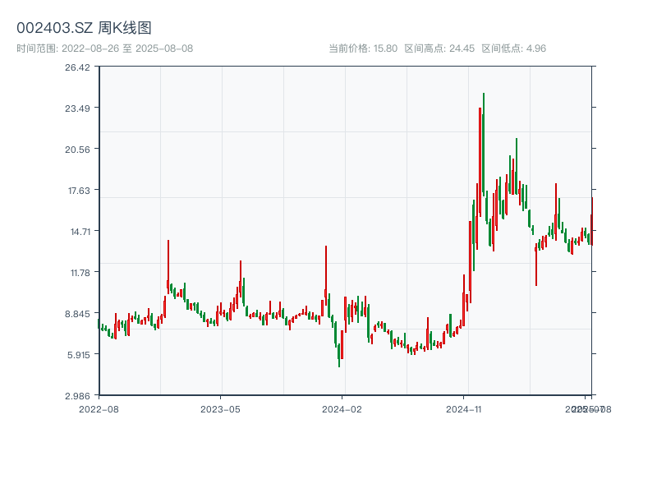Click the 区间低点 4.96 label
Image resolution: width=657 pixels, height=493 pixels.
point(513,48)
